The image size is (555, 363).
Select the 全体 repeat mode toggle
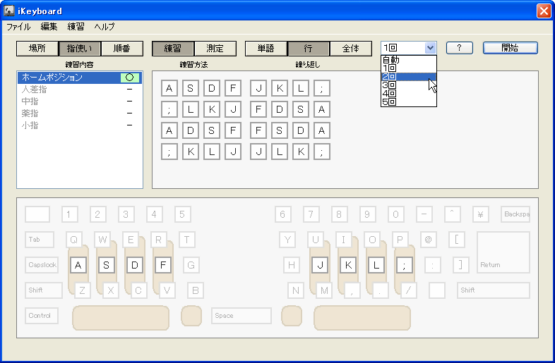(x=351, y=49)
